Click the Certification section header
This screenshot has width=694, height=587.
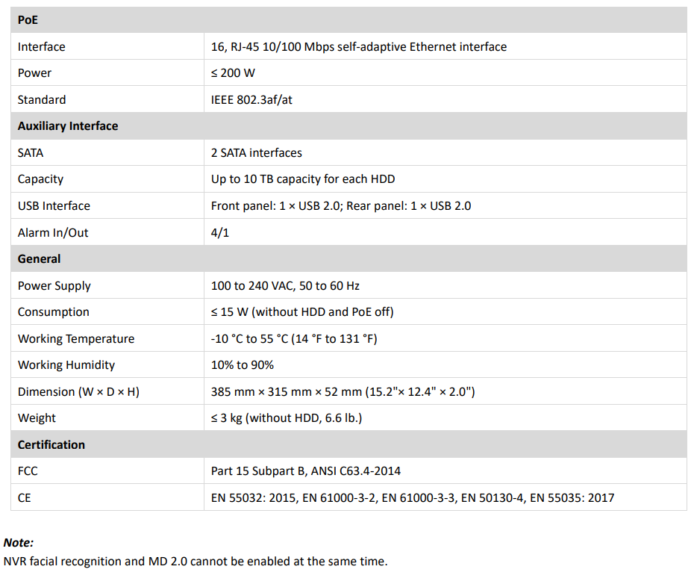[51, 445]
